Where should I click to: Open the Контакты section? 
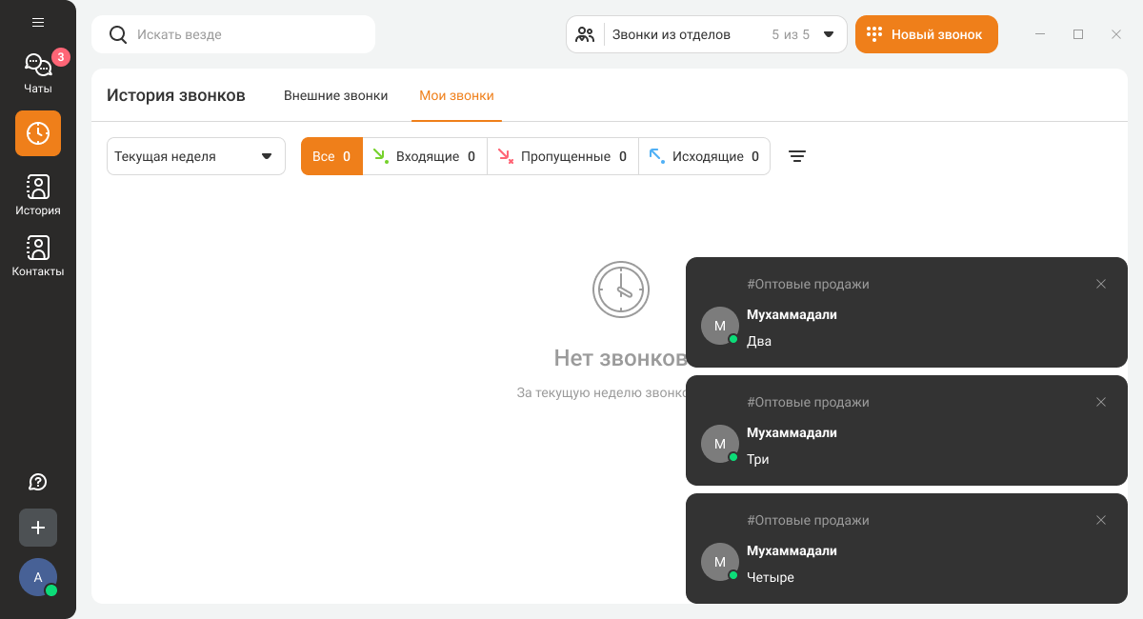pos(38,256)
